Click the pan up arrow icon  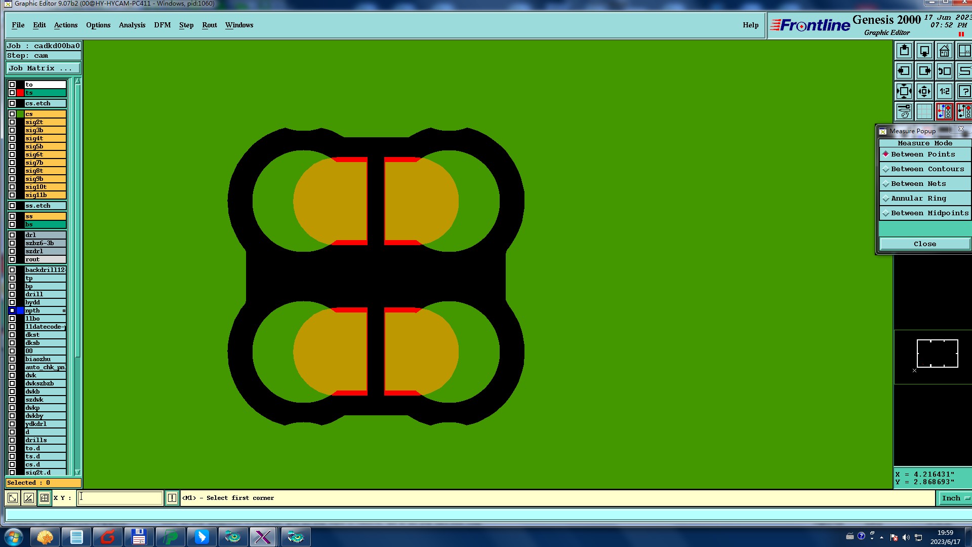coord(904,51)
